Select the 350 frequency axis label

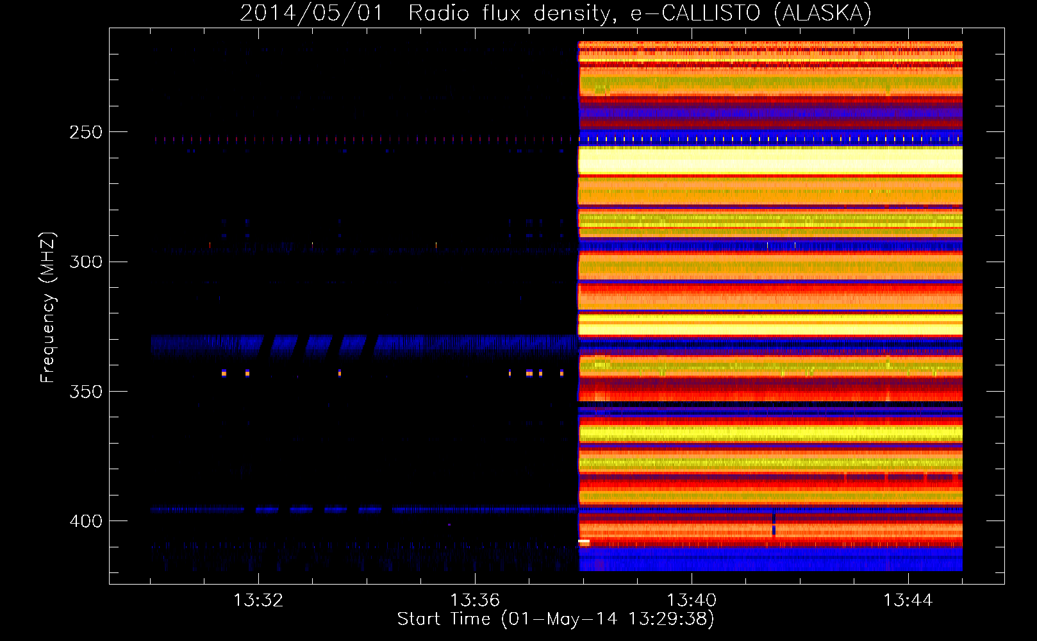tap(85, 391)
